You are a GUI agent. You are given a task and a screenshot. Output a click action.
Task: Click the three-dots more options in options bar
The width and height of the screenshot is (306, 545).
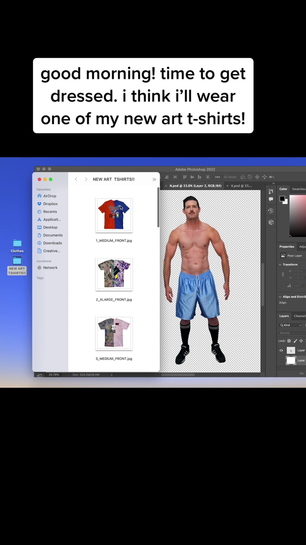[x=218, y=177]
